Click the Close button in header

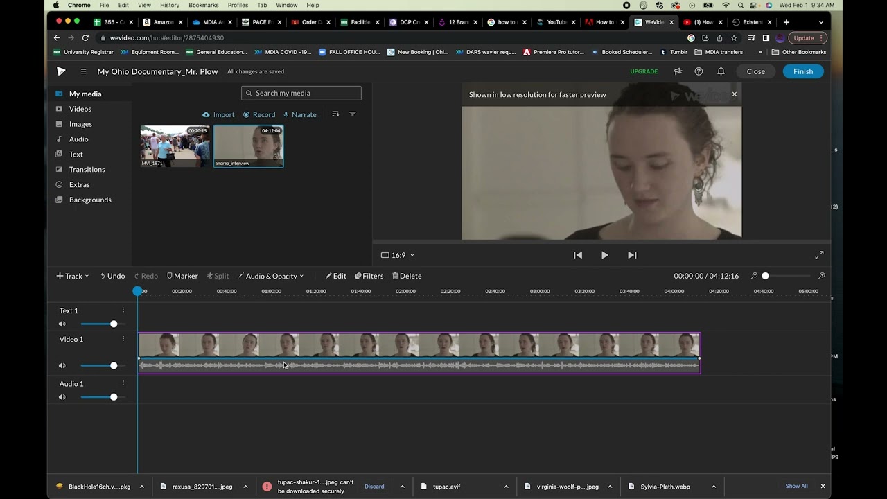(x=756, y=71)
